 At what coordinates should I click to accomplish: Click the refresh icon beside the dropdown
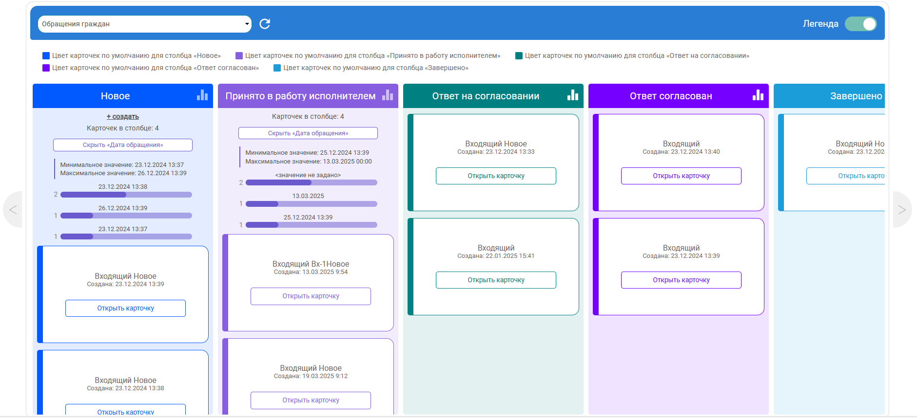tap(265, 24)
